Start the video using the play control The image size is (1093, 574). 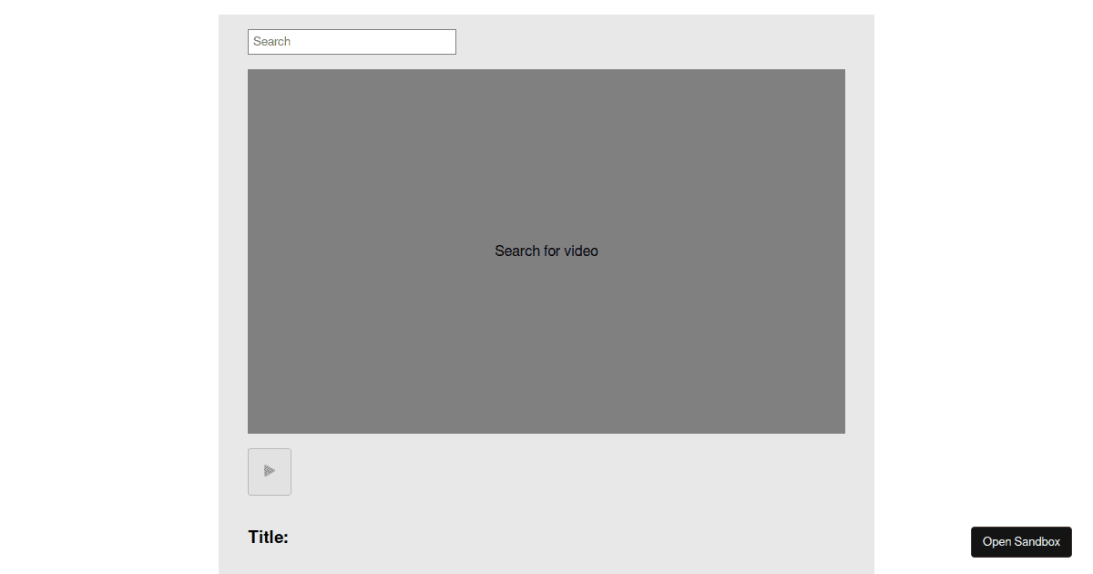tap(269, 471)
